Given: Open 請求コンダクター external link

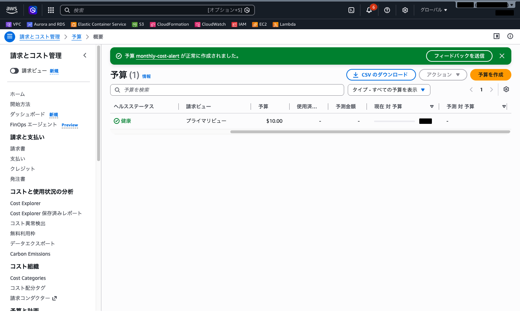Looking at the screenshot, I should (x=34, y=298).
